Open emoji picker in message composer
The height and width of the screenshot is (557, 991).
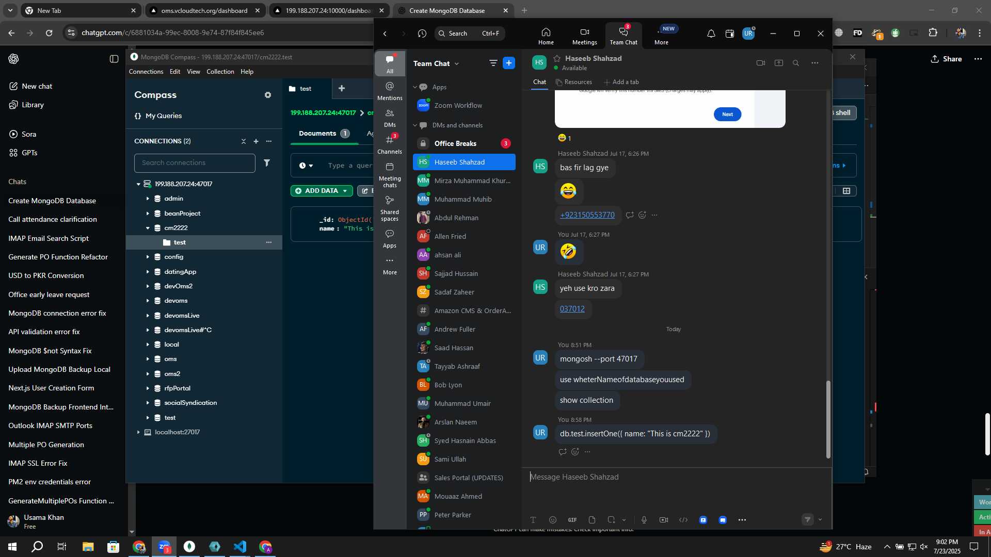(x=553, y=520)
